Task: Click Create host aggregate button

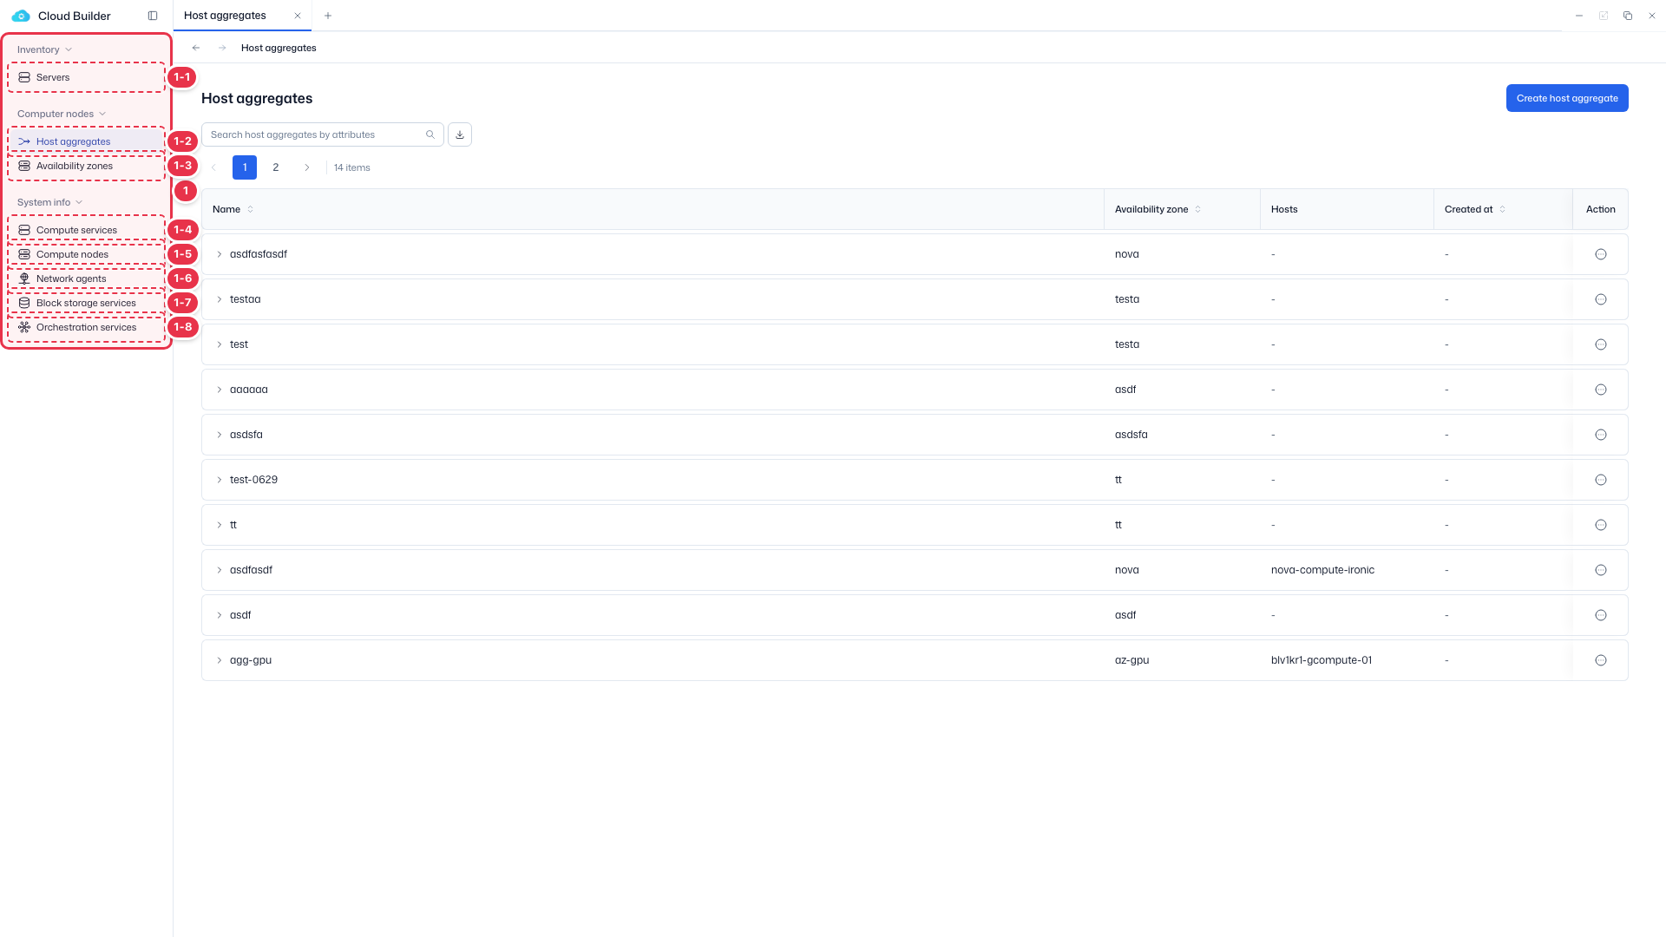Action: (1567, 98)
